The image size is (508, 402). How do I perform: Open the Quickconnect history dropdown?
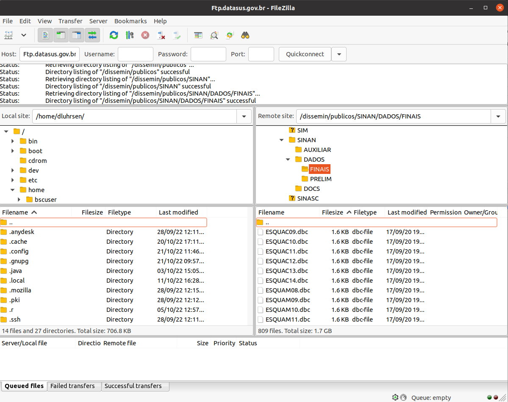point(339,54)
